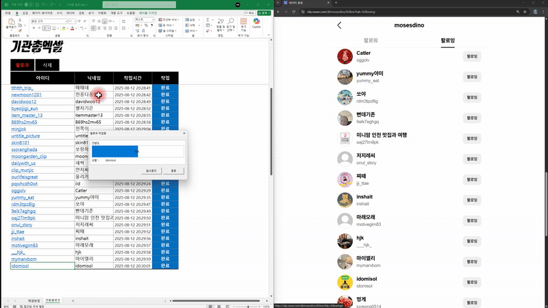Open the newmoon1201 hyperlink cell
This screenshot has width=548, height=308.
26,94
